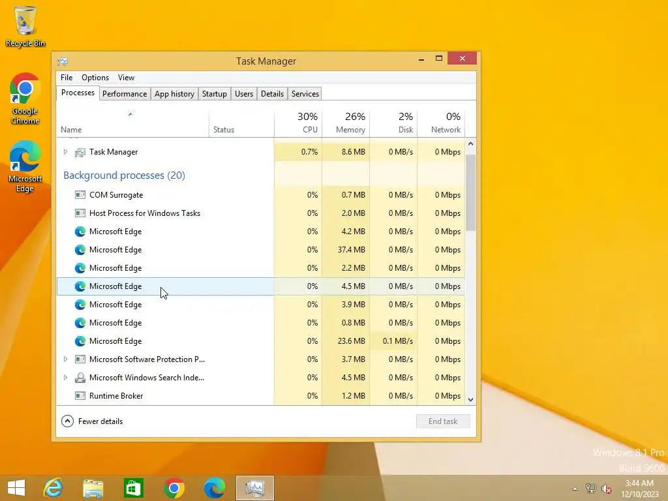Select the Microsoft Edge desktop shortcut
668x501 pixels.
pos(25,167)
